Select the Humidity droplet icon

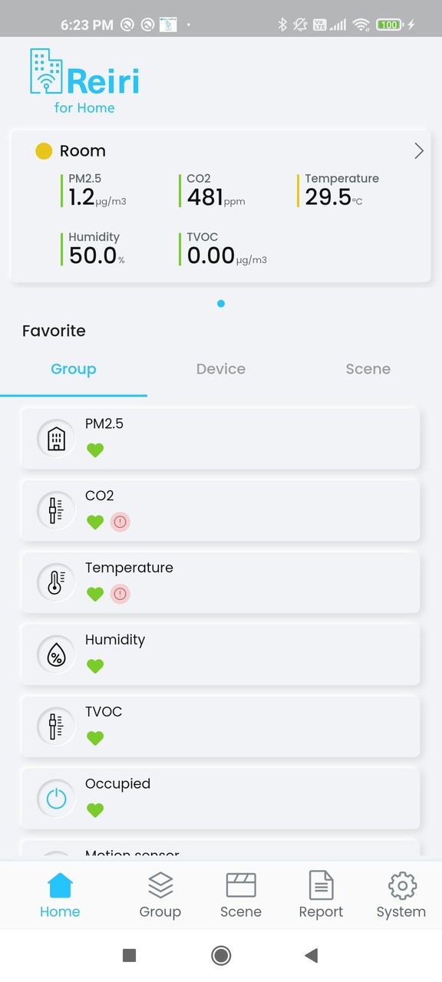click(55, 654)
